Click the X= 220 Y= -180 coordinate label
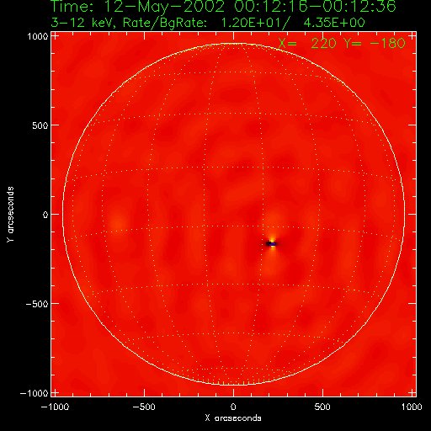The height and width of the screenshot is (431, 431). [342, 43]
